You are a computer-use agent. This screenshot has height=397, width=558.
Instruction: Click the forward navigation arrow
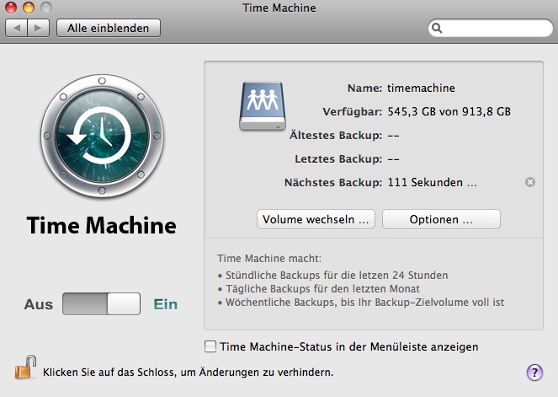[39, 28]
